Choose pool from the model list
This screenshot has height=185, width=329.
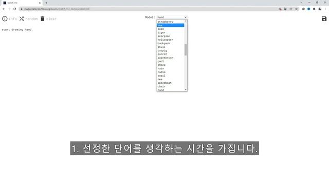[x=171, y=61]
